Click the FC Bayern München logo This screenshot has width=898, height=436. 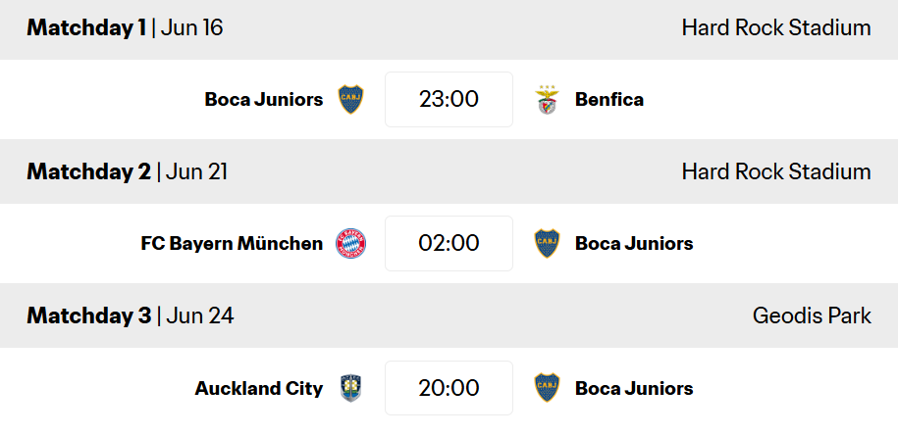point(350,243)
